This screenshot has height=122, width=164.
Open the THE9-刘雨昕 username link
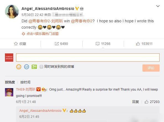[x=26, y=90]
